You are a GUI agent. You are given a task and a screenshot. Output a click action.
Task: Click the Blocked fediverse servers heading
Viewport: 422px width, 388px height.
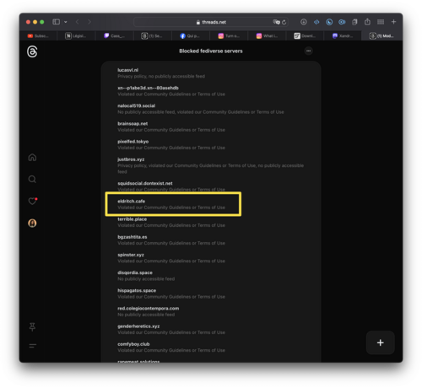[x=211, y=51]
